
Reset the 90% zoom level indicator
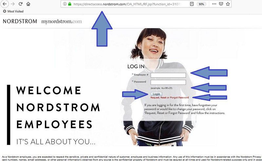pos(201,4)
